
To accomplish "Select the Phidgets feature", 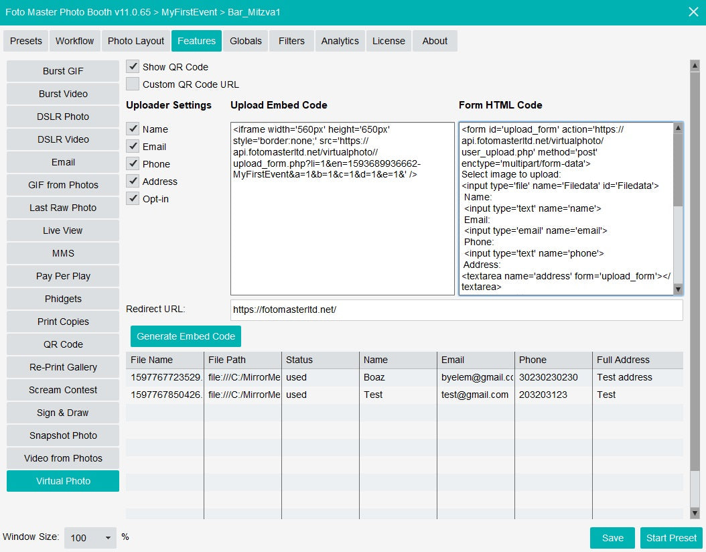I will [63, 299].
